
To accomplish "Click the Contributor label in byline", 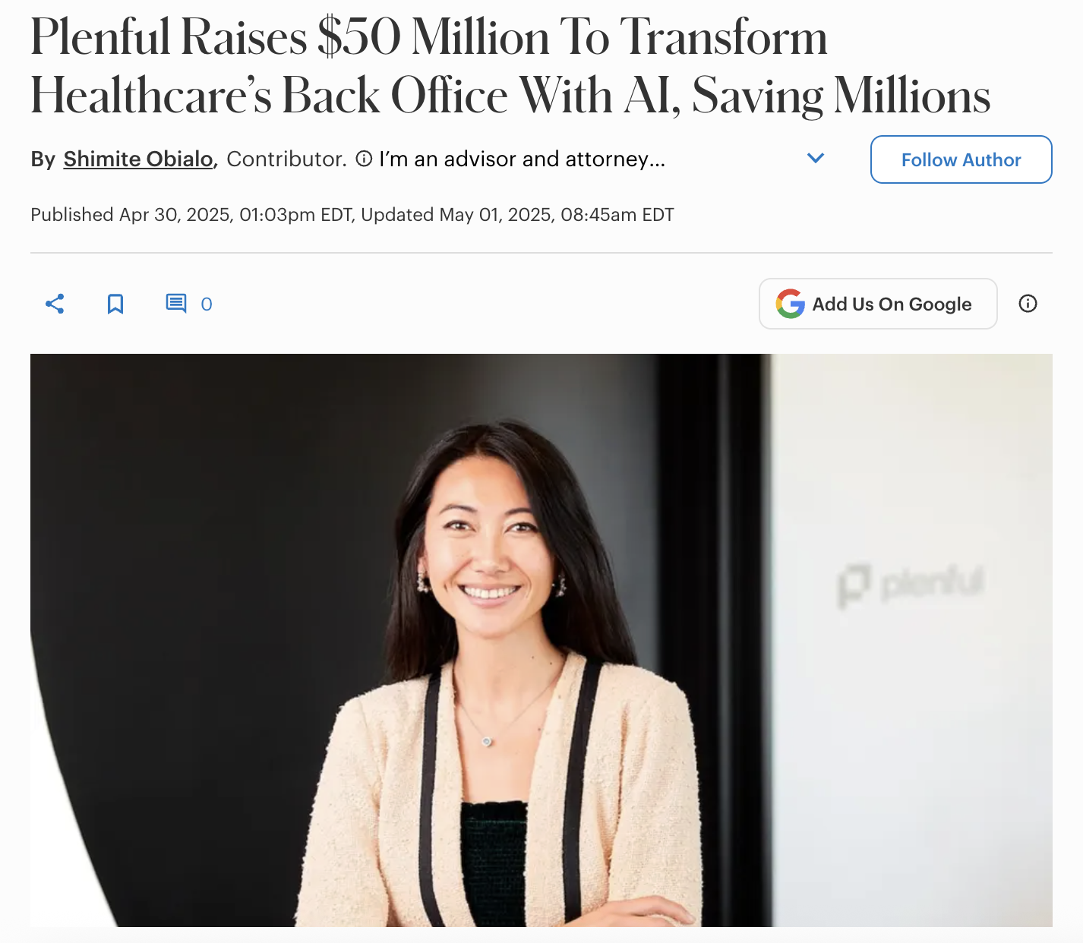I will 286,159.
